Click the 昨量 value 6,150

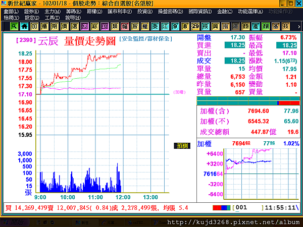click(x=238, y=85)
